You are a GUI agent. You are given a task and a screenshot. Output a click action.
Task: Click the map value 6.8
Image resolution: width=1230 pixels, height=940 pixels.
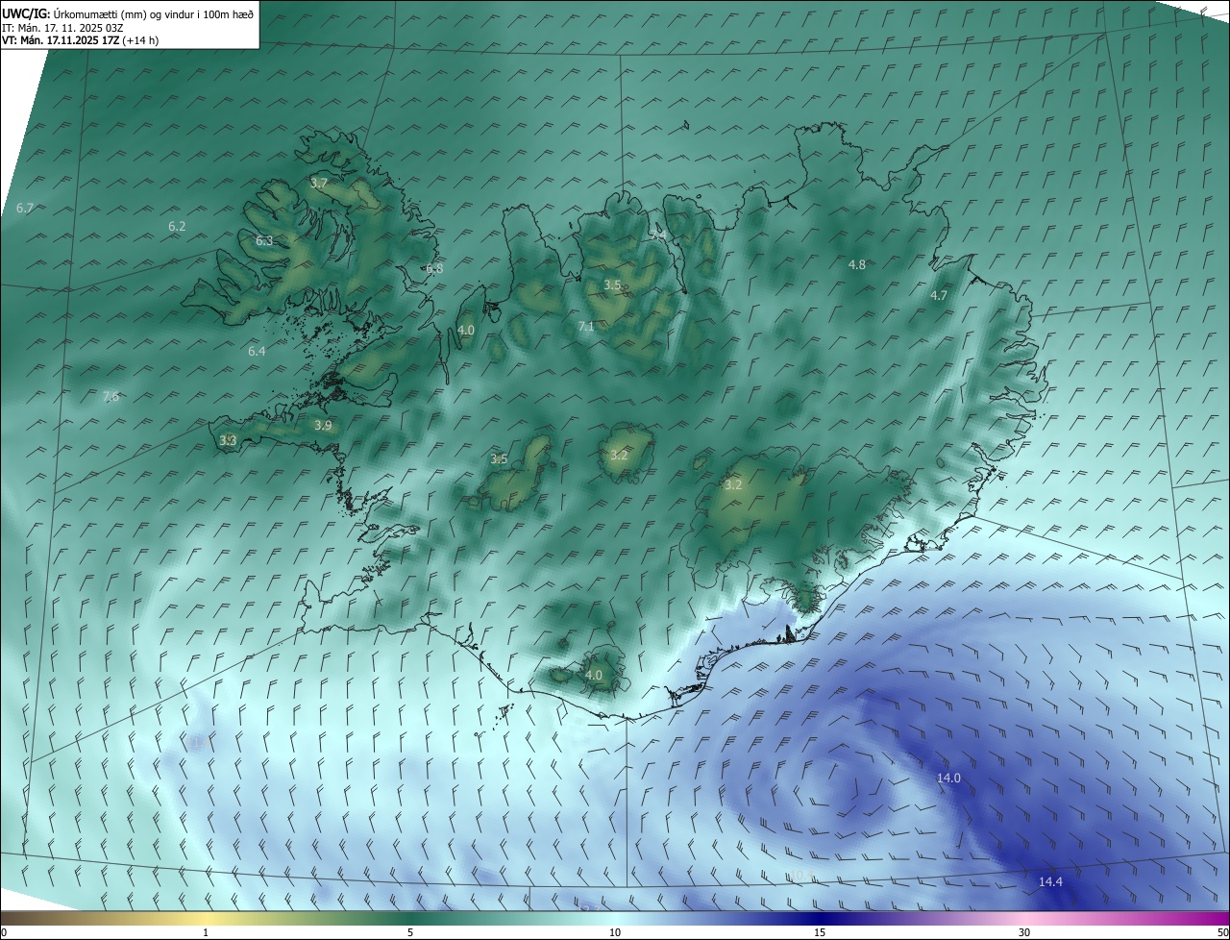click(x=434, y=268)
